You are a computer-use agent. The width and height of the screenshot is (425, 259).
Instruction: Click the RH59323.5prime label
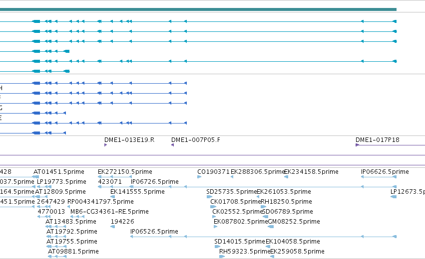245,252
